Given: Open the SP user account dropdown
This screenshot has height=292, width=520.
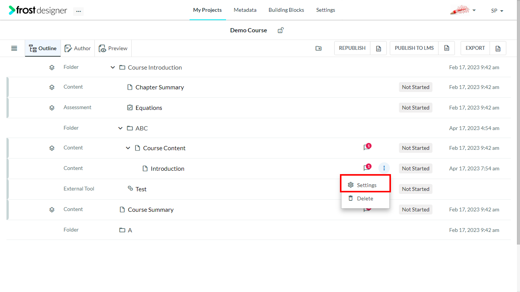Looking at the screenshot, I should (497, 11).
